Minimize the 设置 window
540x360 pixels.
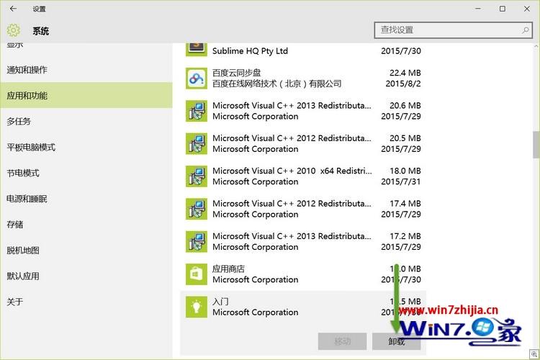[478, 9]
